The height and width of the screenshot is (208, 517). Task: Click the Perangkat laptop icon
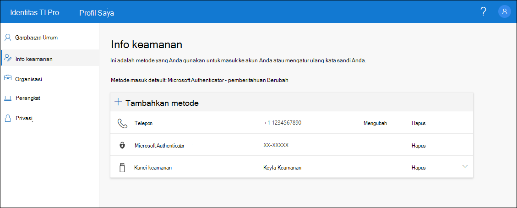(8, 98)
